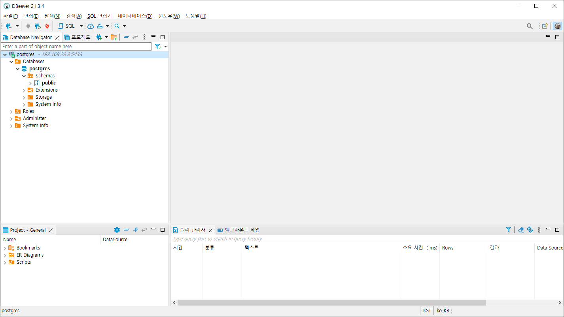Toggle Link with Editor in Database Navigator toolbar
Screen dimensions: 564x317
(x=135, y=37)
